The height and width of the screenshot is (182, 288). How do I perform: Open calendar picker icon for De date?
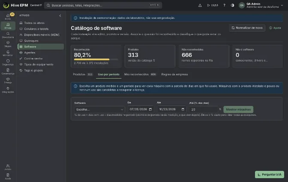pos(150,109)
